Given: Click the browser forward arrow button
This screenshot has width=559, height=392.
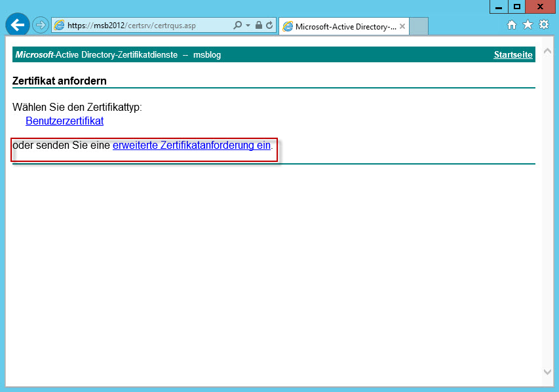Looking at the screenshot, I should (x=41, y=26).
